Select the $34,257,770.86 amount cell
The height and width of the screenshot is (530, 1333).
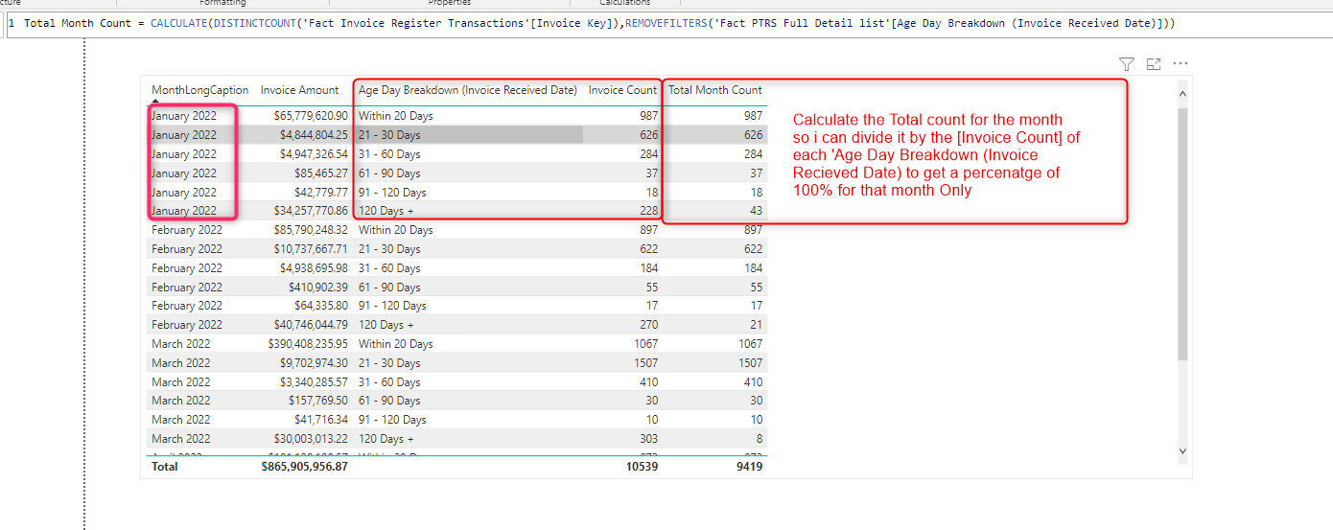[x=311, y=211]
